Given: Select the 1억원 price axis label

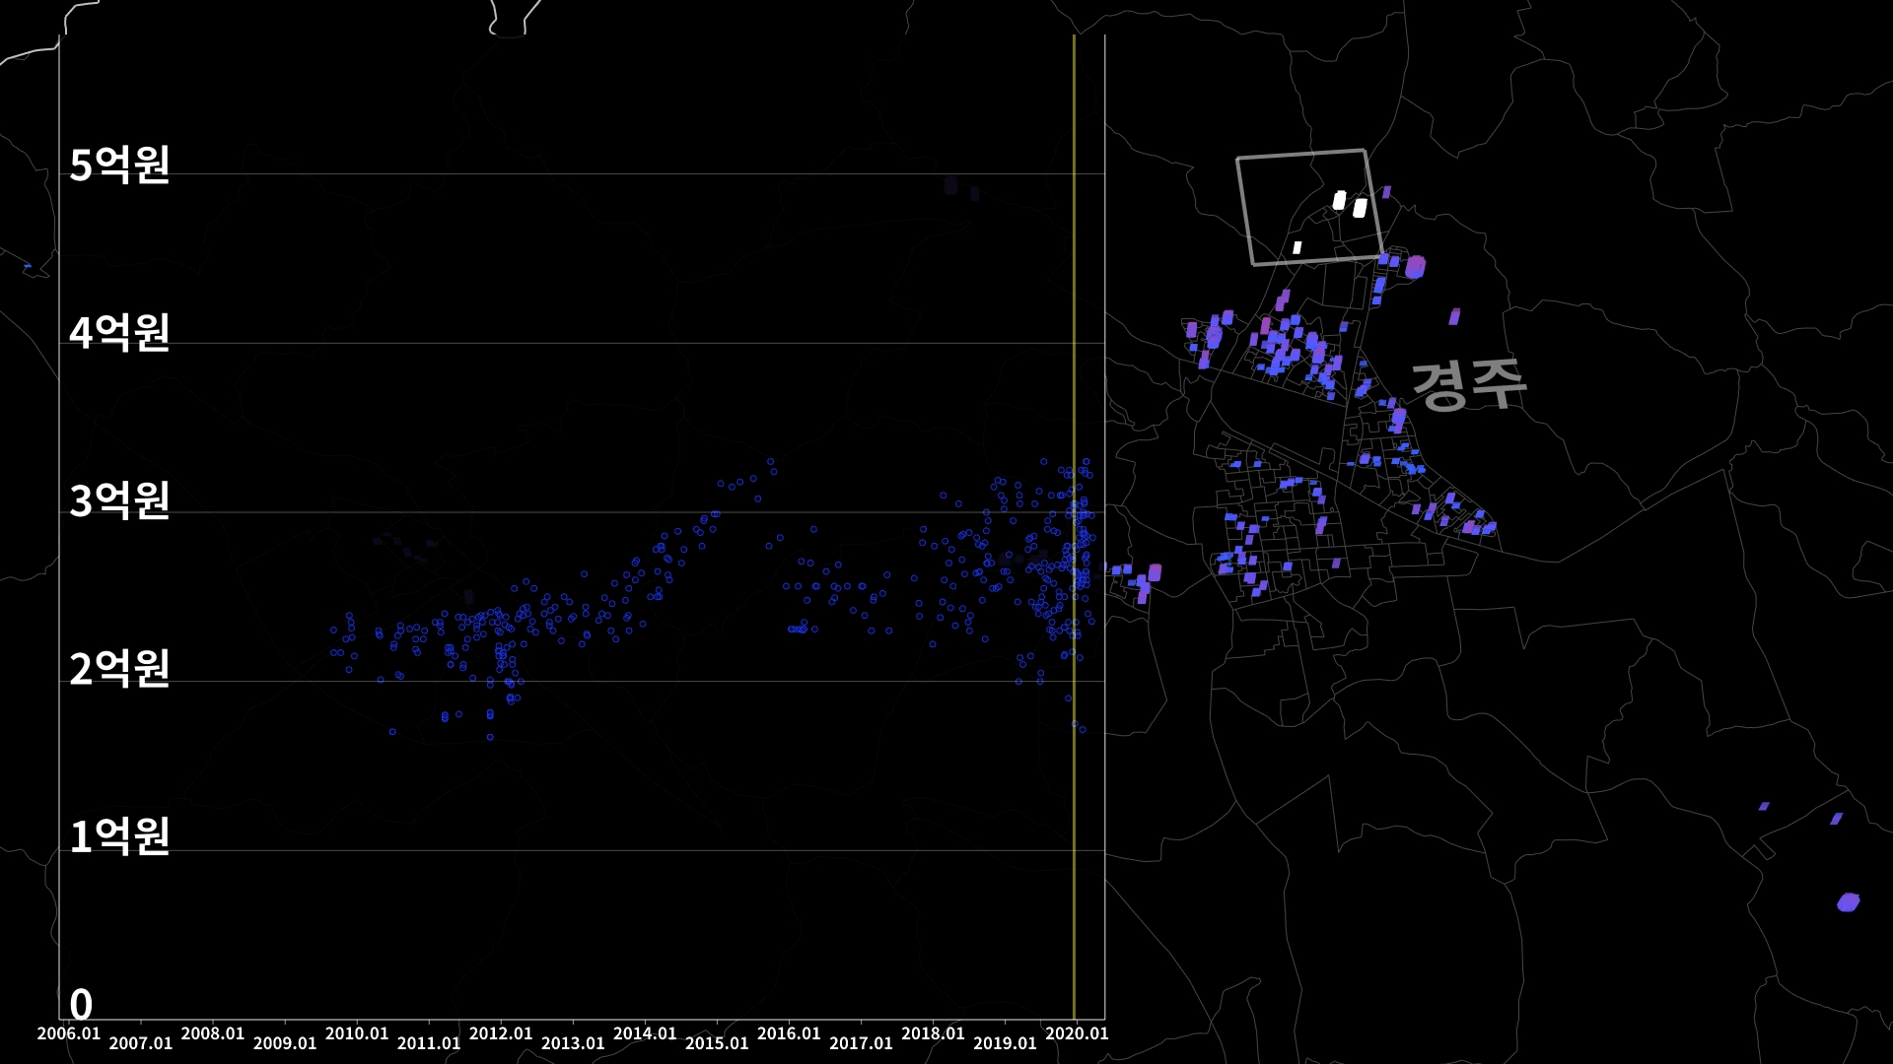Looking at the screenshot, I should click(x=119, y=836).
